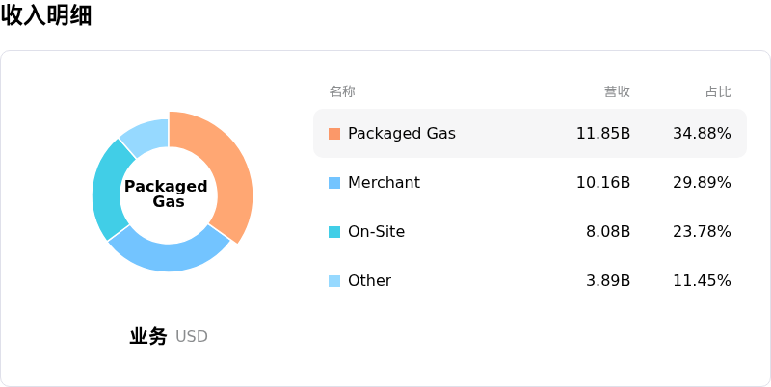
Task: Click the 业务 USD caption below chart
Action: pyautogui.click(x=169, y=336)
